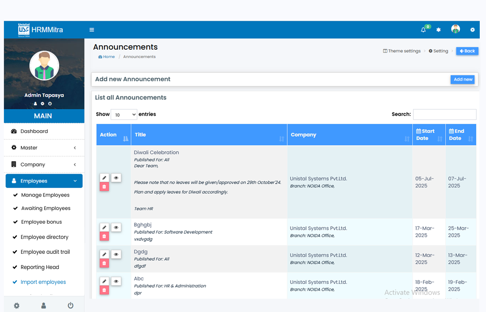Viewport: 486px width, 312px height.
Task: Click gear icon at far top right
Action: (x=472, y=30)
